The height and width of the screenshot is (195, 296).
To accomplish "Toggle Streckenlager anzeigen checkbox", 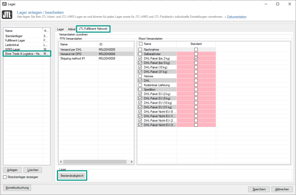I will [x=5, y=177].
